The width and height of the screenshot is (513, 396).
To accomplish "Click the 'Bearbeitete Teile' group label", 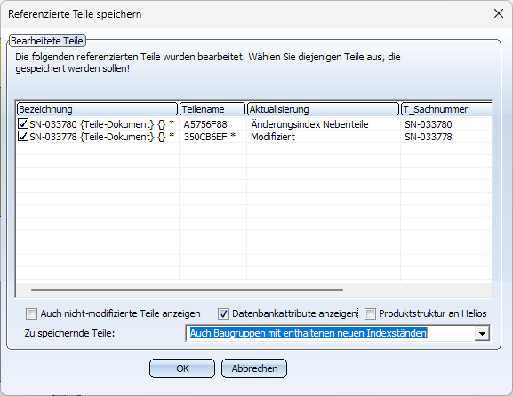I will (47, 41).
